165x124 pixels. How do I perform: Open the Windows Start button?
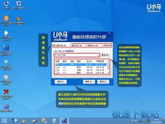4,121
